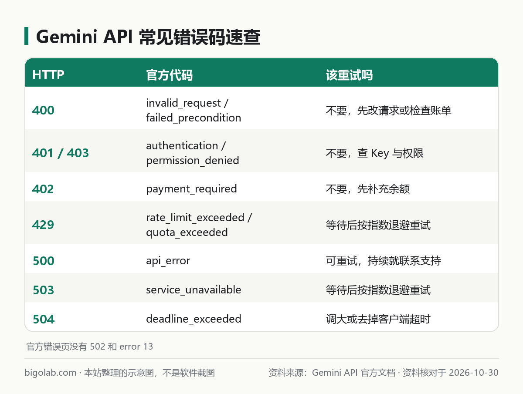Select the "500" status code cell
Image resolution: width=523 pixels, height=394 pixels.
tap(44, 261)
